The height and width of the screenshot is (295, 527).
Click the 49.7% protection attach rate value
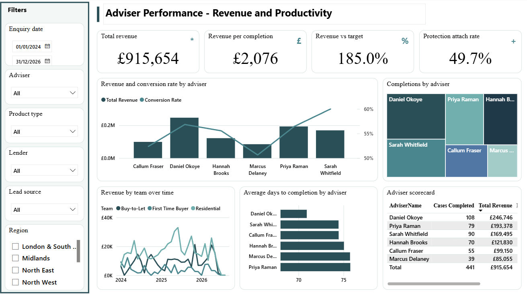click(x=470, y=59)
